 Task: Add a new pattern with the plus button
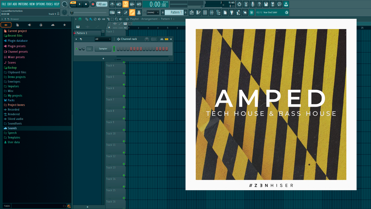[x=186, y=13]
